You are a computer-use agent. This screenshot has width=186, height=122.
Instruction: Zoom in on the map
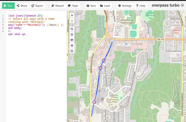pos(72,16)
